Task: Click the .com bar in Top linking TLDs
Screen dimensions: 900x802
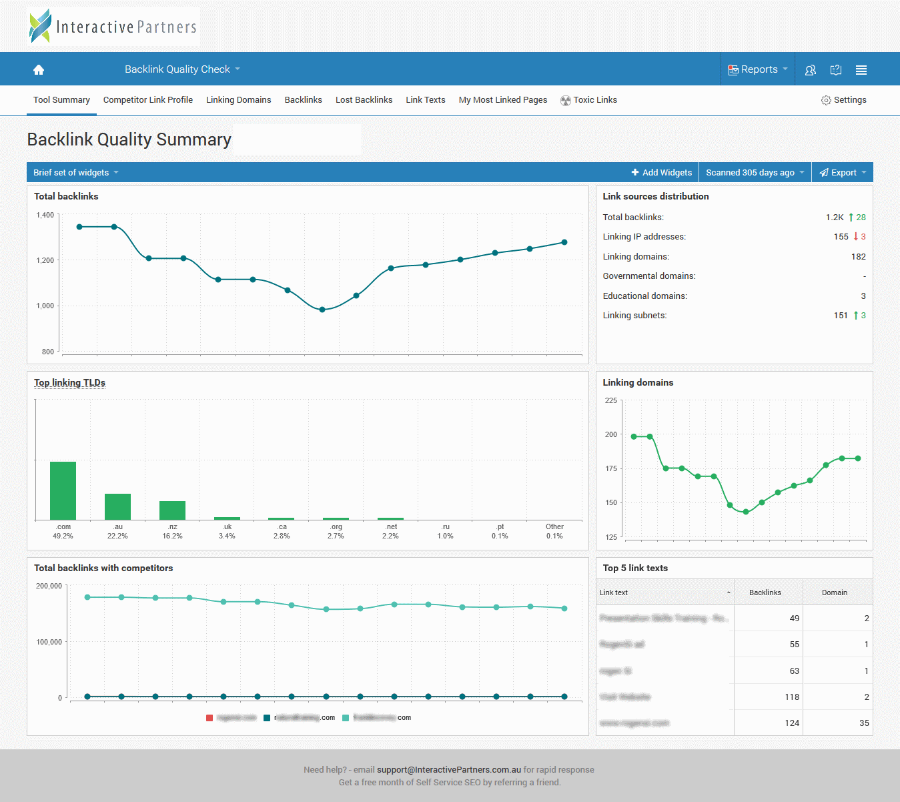Action: pos(63,490)
